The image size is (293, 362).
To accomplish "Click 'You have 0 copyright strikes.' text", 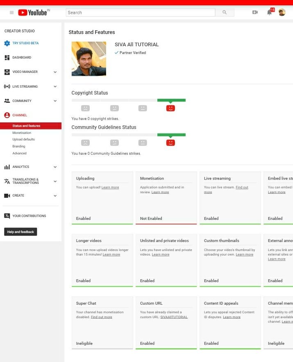I will 95,119.
